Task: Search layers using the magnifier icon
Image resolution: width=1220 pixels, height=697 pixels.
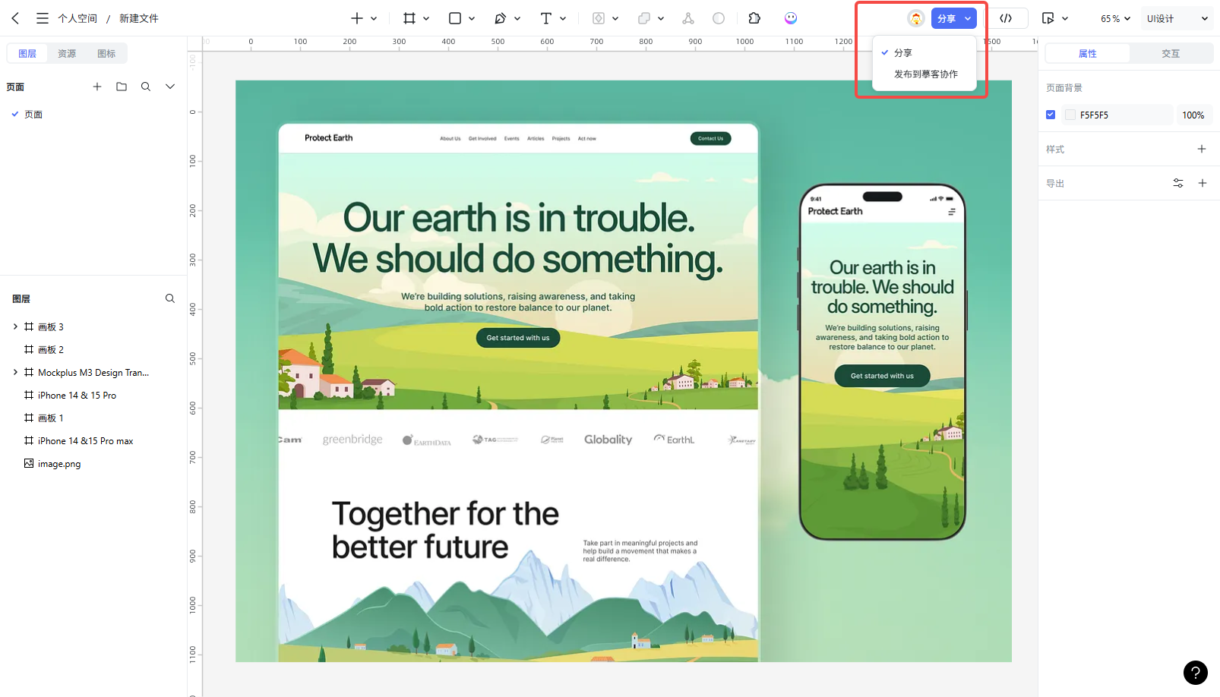Action: click(x=170, y=298)
